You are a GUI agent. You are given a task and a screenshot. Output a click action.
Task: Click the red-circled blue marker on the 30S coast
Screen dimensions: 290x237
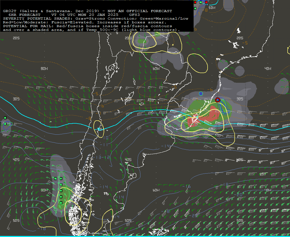(218, 100)
